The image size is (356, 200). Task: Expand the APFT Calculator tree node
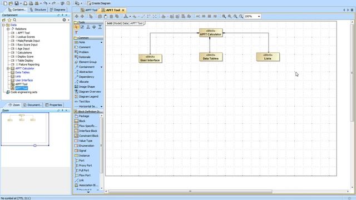8,68
